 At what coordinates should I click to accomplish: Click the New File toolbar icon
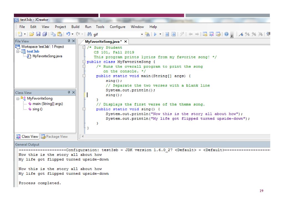tap(20, 34)
